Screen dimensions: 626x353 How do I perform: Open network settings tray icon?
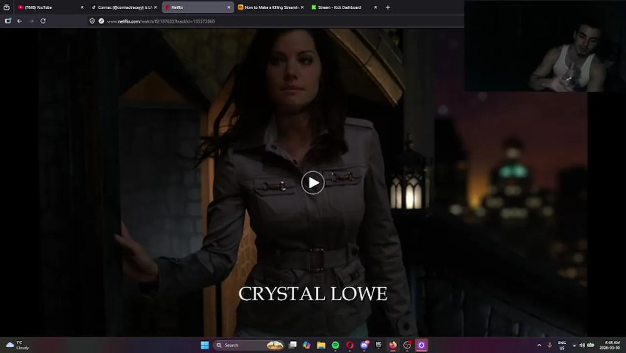point(575,345)
